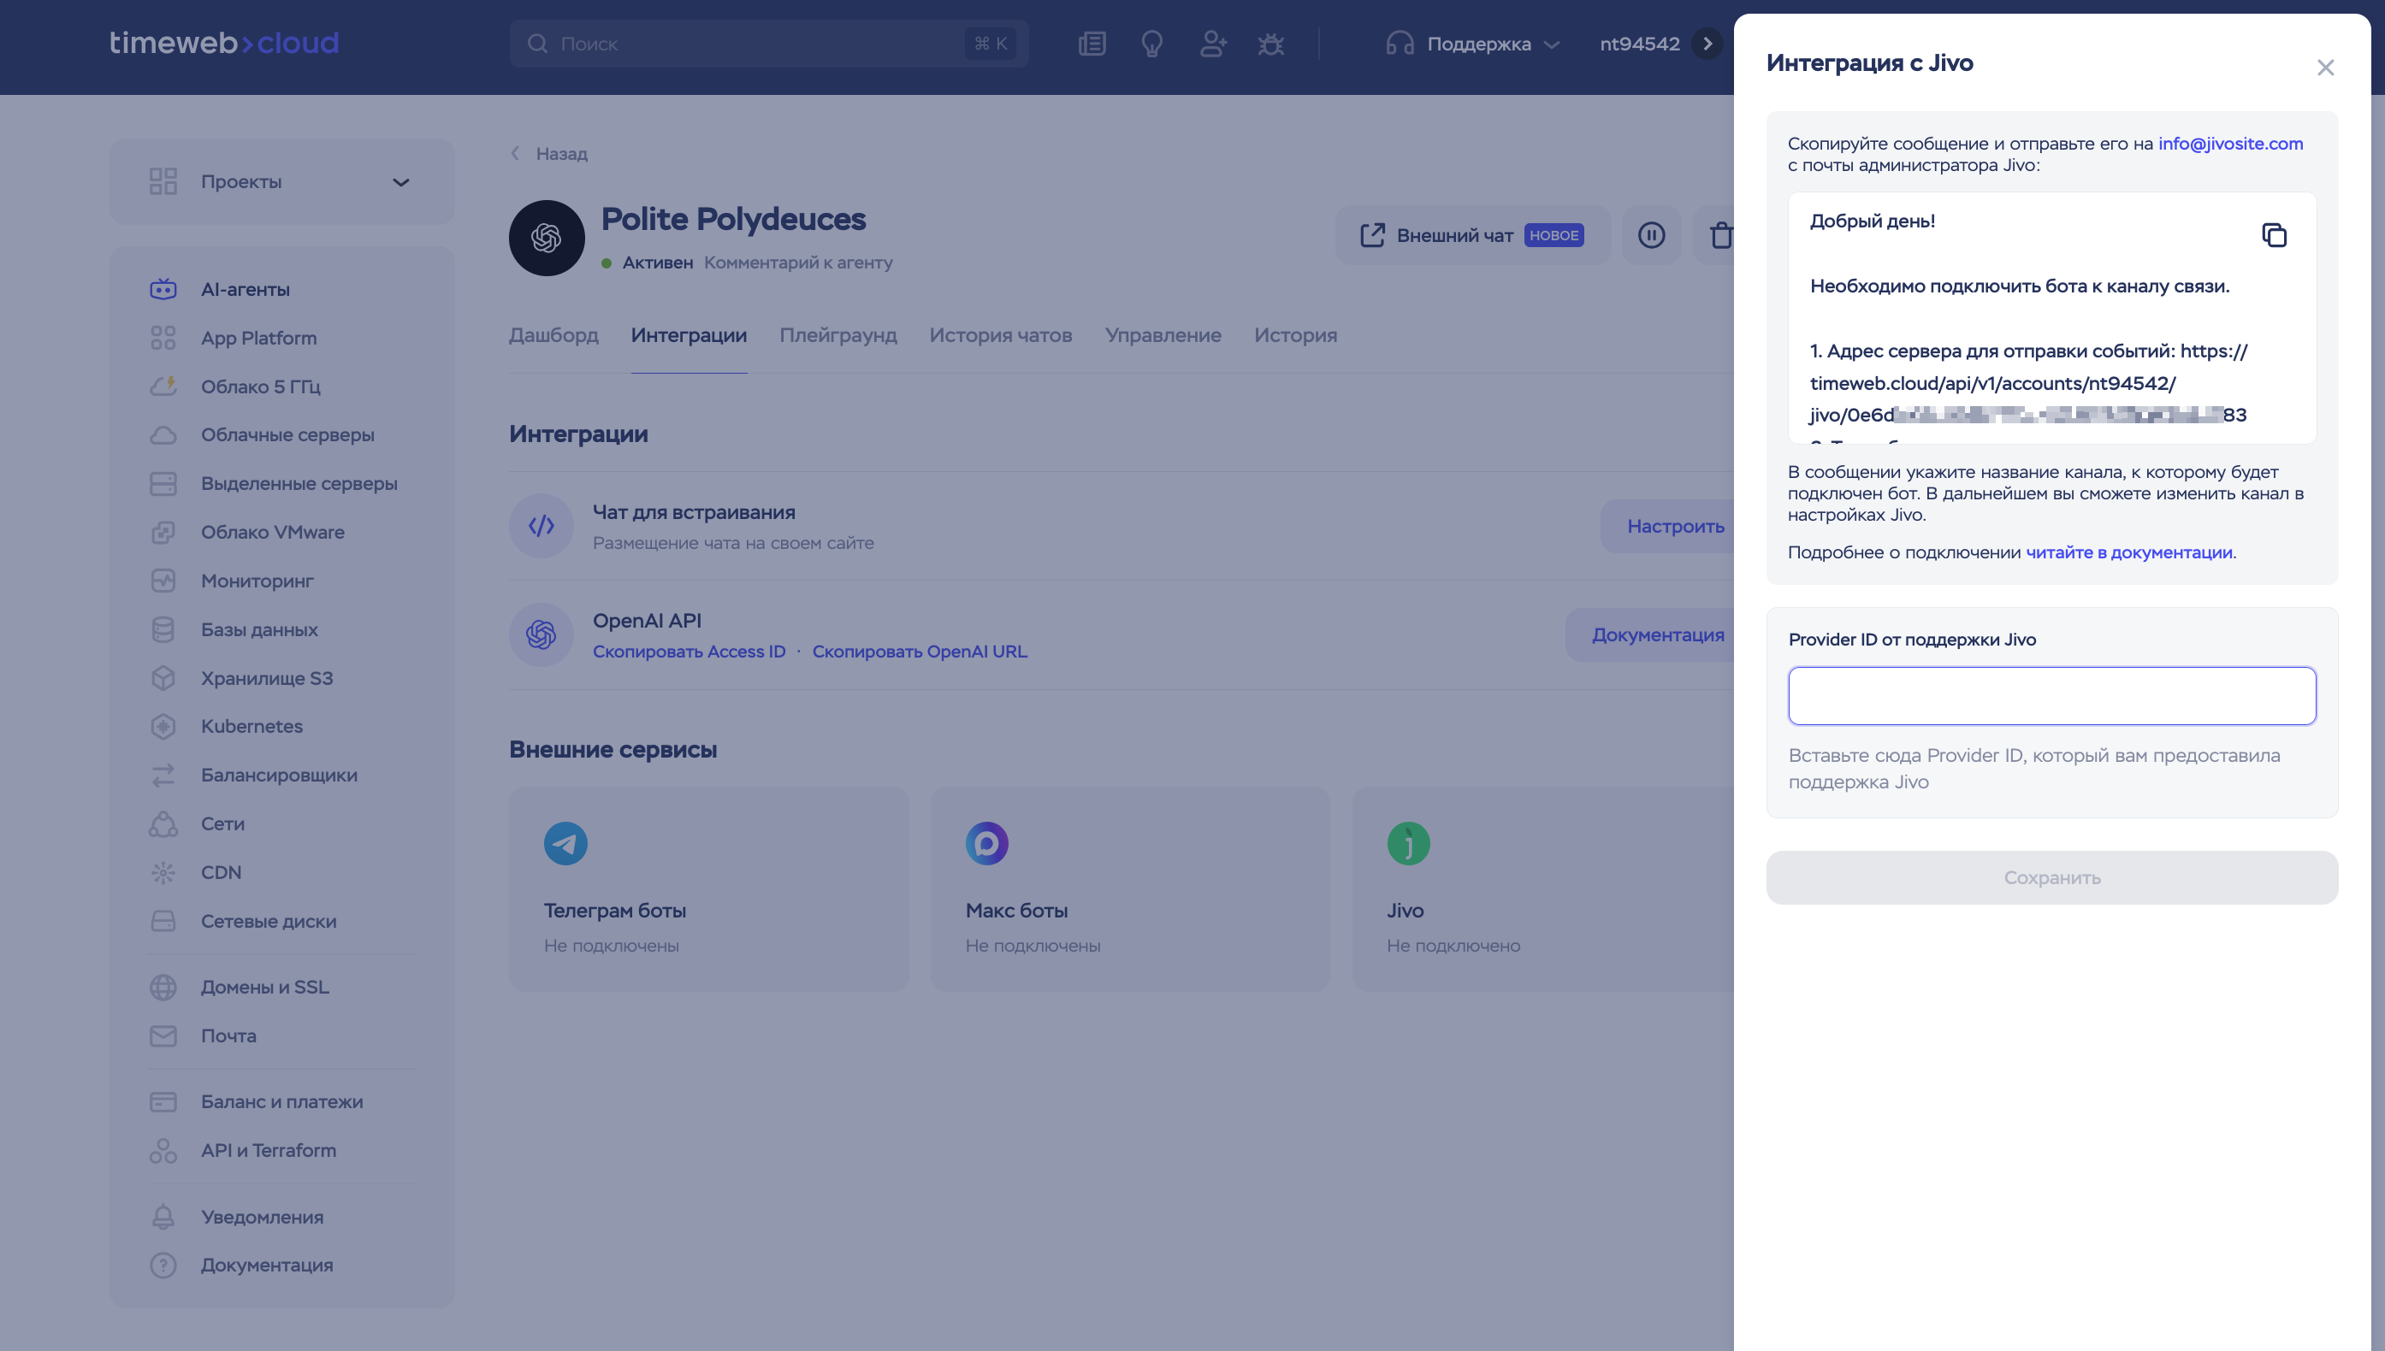Click the Сохранить button
The width and height of the screenshot is (2385, 1351).
(x=2052, y=876)
